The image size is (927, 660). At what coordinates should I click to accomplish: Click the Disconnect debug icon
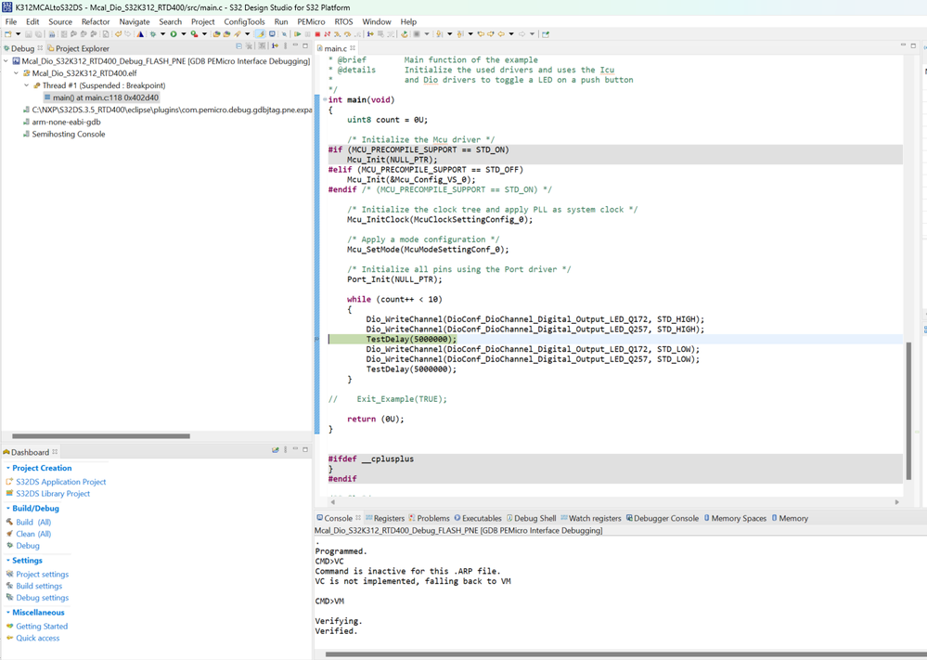pyautogui.click(x=328, y=34)
